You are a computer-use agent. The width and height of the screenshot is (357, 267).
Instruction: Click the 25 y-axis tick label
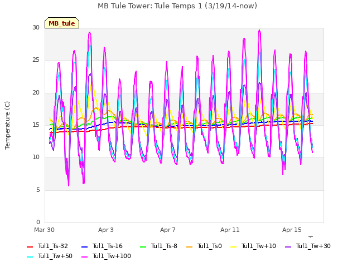click(36, 60)
